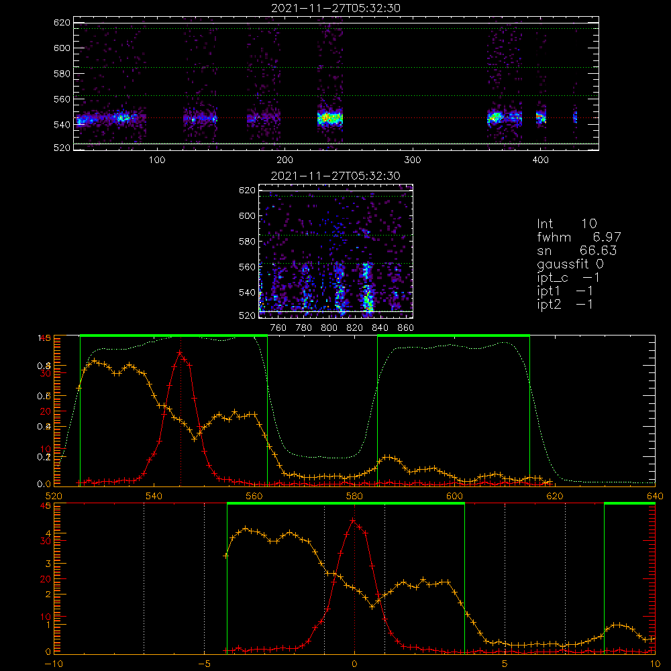Viewport: 671px width, 671px height.
Task: Select the 'gaussfit 0' readout line
Action: click(x=570, y=264)
